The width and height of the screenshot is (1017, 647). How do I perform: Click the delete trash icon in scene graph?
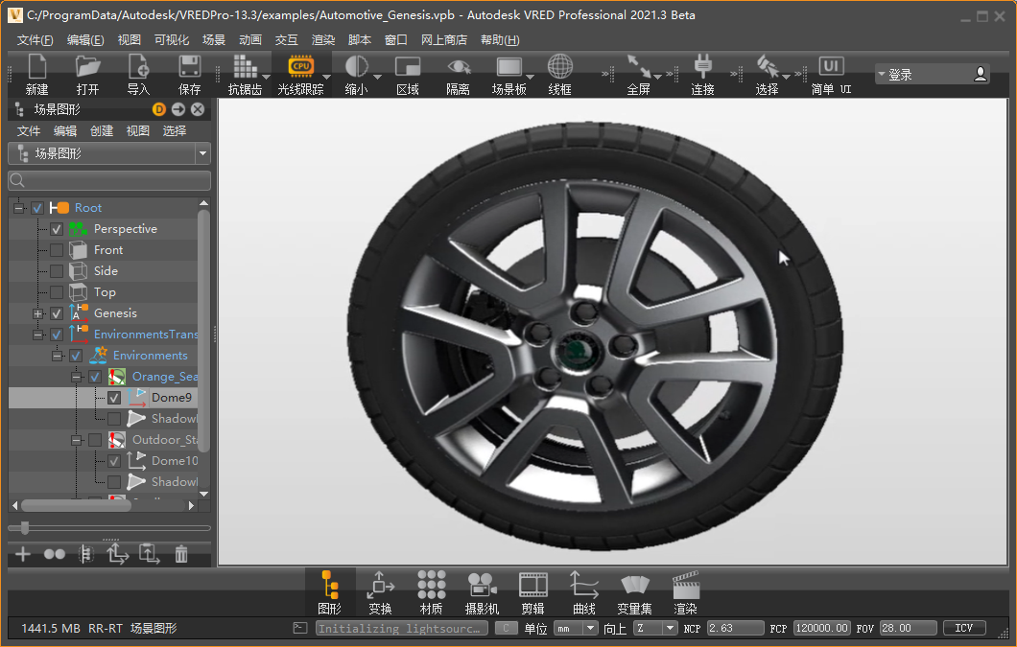(181, 553)
